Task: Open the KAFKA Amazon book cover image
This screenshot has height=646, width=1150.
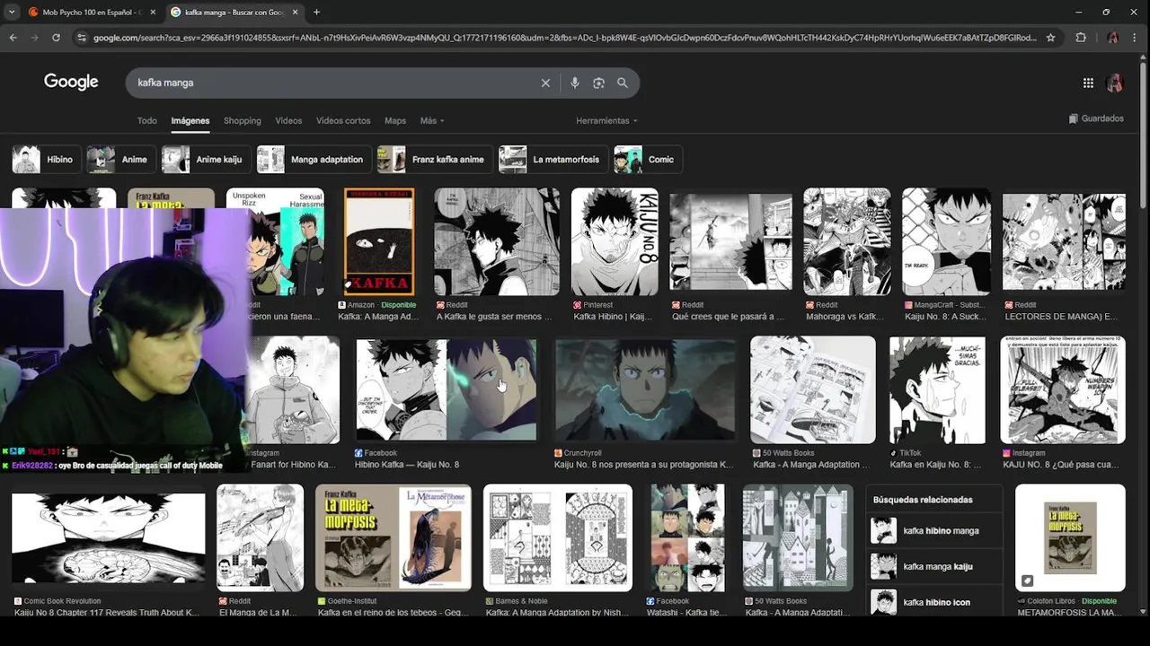Action: (x=379, y=241)
